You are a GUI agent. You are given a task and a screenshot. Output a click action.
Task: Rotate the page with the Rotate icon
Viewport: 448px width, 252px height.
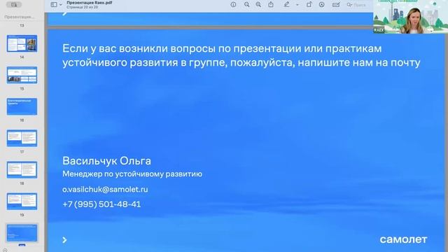(309, 5)
